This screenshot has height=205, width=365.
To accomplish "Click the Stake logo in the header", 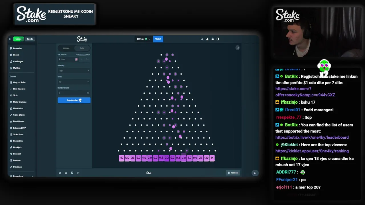I will pyautogui.click(x=82, y=39).
